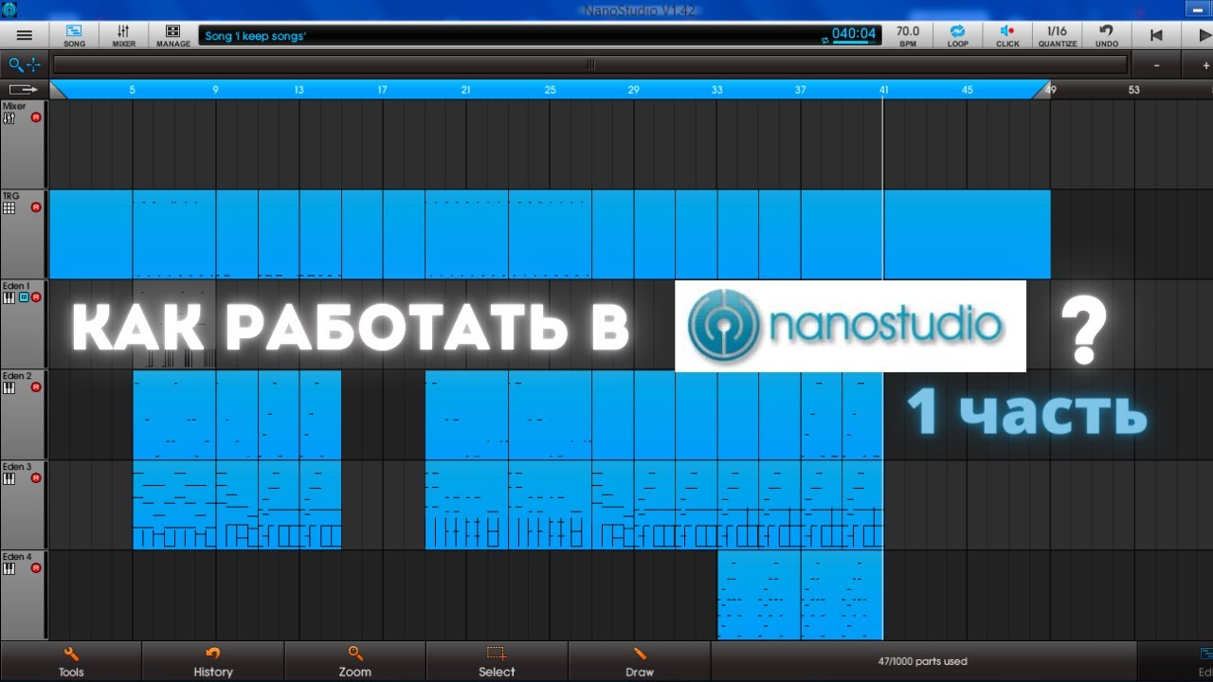This screenshot has height=682, width=1213.
Task: Open the 1/16 QUANTIZE setting
Action: pyautogui.click(x=1057, y=36)
